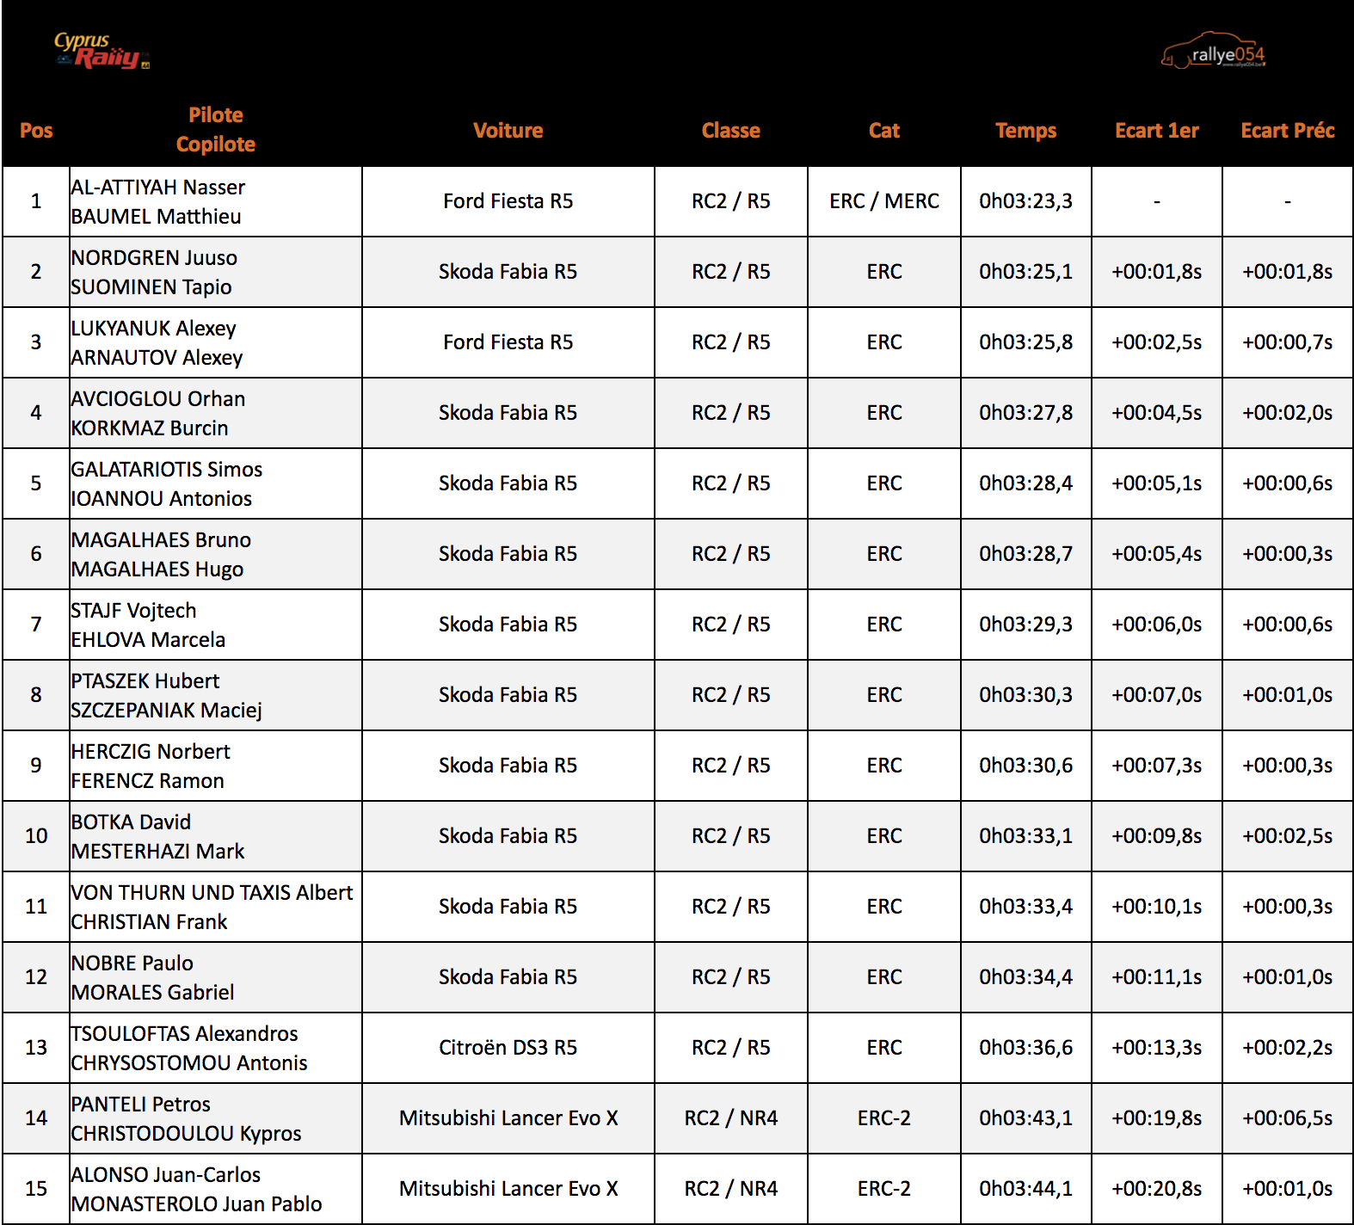This screenshot has width=1354, height=1225.
Task: Click the Citroën DS3 R5 car cell
Action: click(508, 1048)
